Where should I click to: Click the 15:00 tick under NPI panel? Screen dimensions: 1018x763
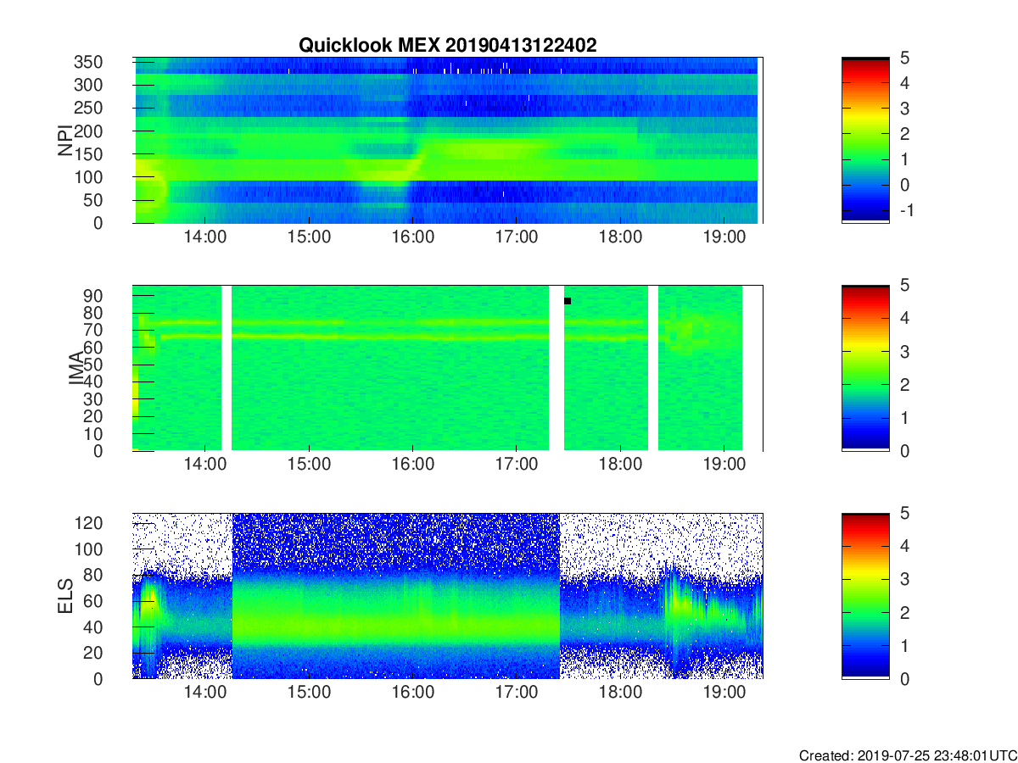[x=309, y=237]
